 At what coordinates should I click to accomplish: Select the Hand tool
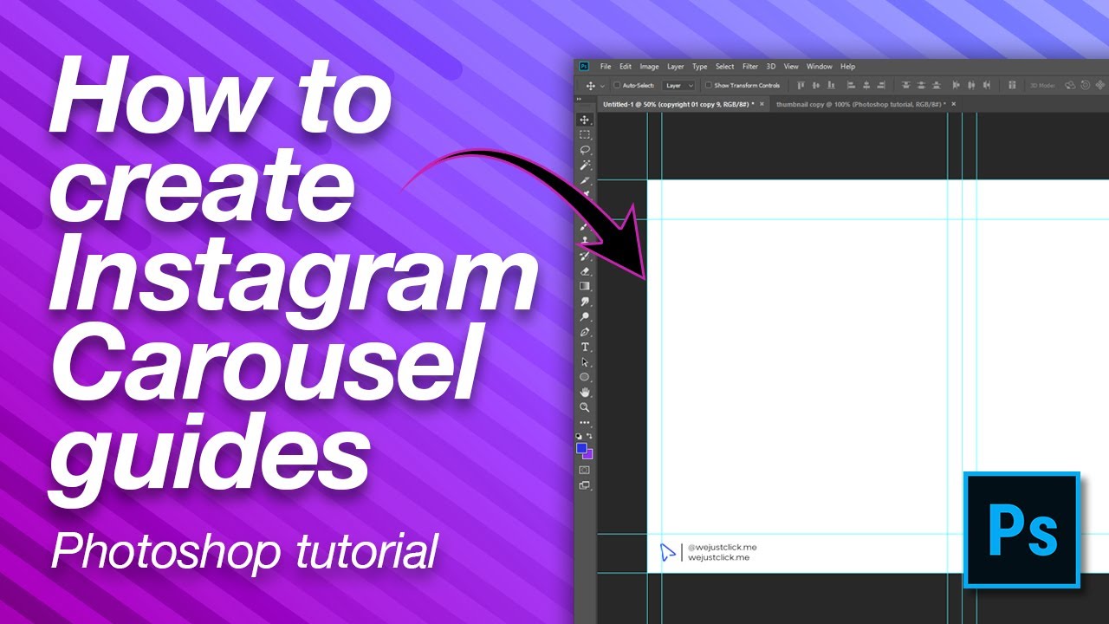pos(585,392)
